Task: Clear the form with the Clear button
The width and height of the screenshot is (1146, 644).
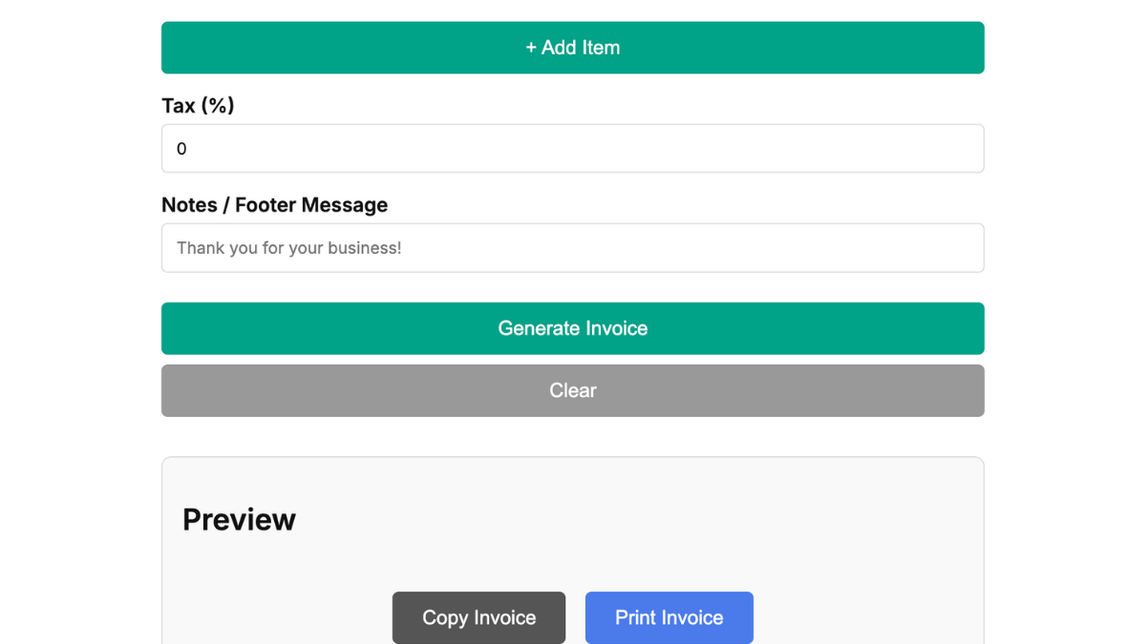Action: pos(573,390)
